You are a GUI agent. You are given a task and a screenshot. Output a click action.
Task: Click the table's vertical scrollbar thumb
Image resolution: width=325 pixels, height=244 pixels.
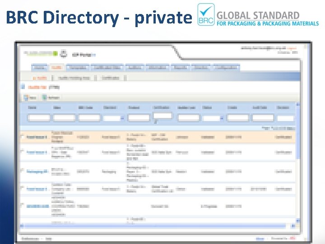click(x=298, y=133)
